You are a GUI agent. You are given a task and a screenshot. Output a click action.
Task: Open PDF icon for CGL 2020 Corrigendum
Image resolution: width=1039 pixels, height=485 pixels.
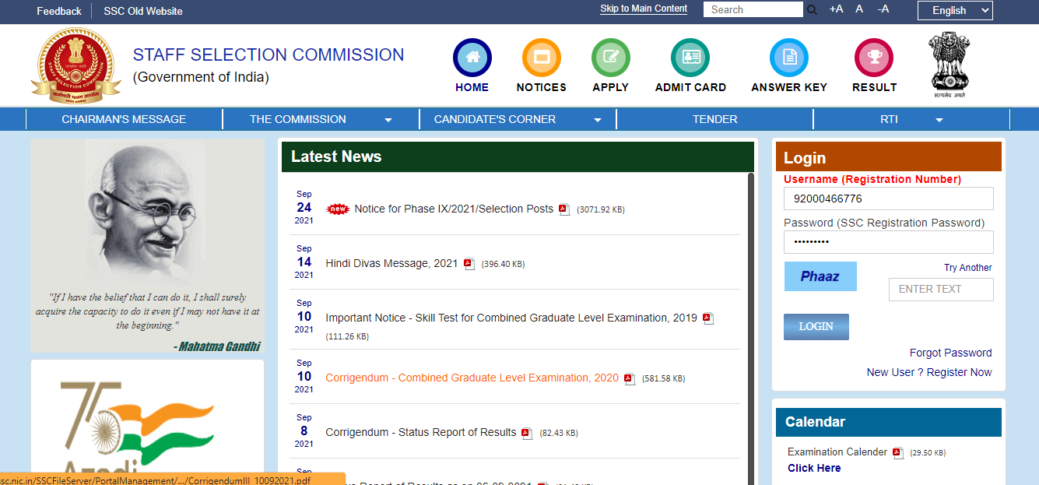coord(630,378)
